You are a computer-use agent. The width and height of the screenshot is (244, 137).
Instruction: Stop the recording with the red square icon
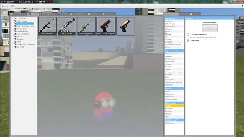click(x=51, y=2)
